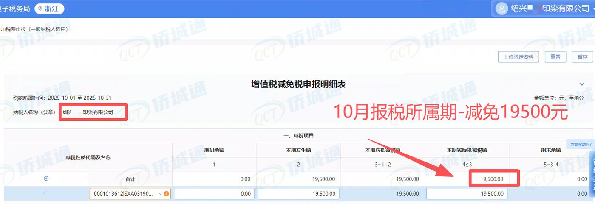The width and height of the screenshot is (595, 204).
Task: Click the 本期实际抵减税额 input field showing 19,500.00
Action: click(x=467, y=194)
